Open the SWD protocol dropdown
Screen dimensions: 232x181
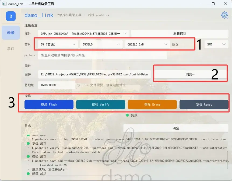click(x=216, y=44)
